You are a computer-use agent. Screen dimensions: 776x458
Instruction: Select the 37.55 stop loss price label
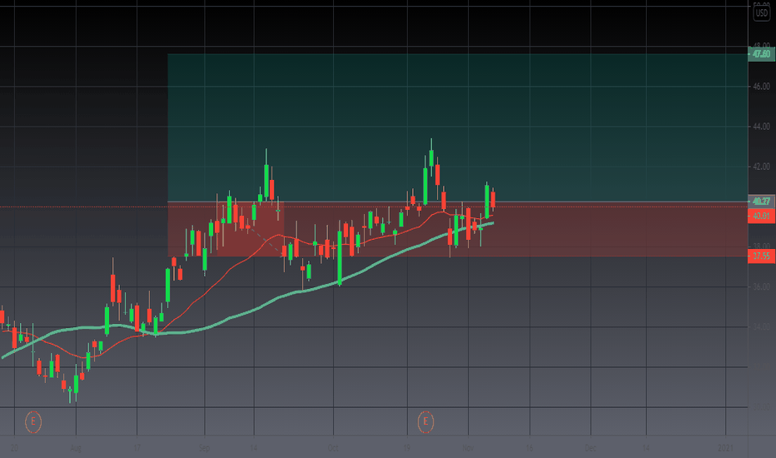(x=761, y=256)
